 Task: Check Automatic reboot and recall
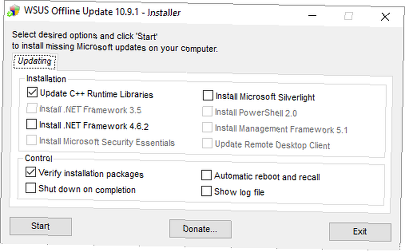tap(206, 175)
